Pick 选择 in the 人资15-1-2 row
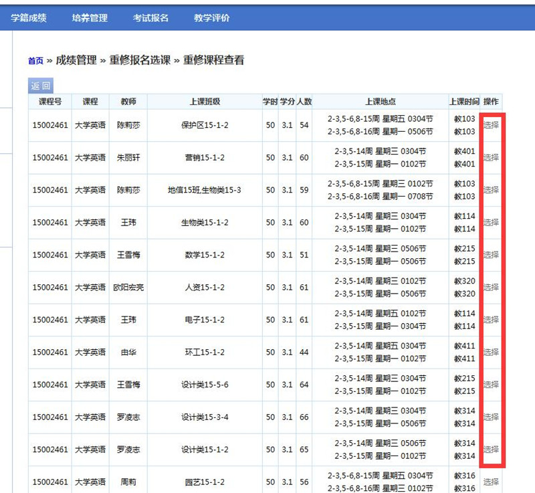The height and width of the screenshot is (493, 535). [491, 288]
